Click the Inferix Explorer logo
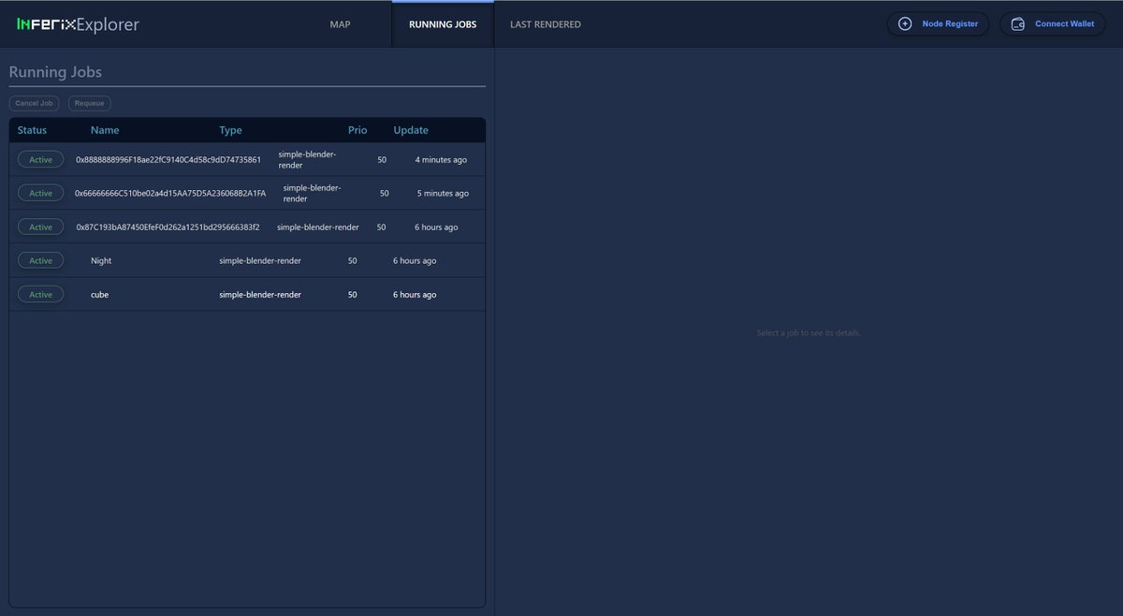1123x616 pixels. (x=78, y=24)
